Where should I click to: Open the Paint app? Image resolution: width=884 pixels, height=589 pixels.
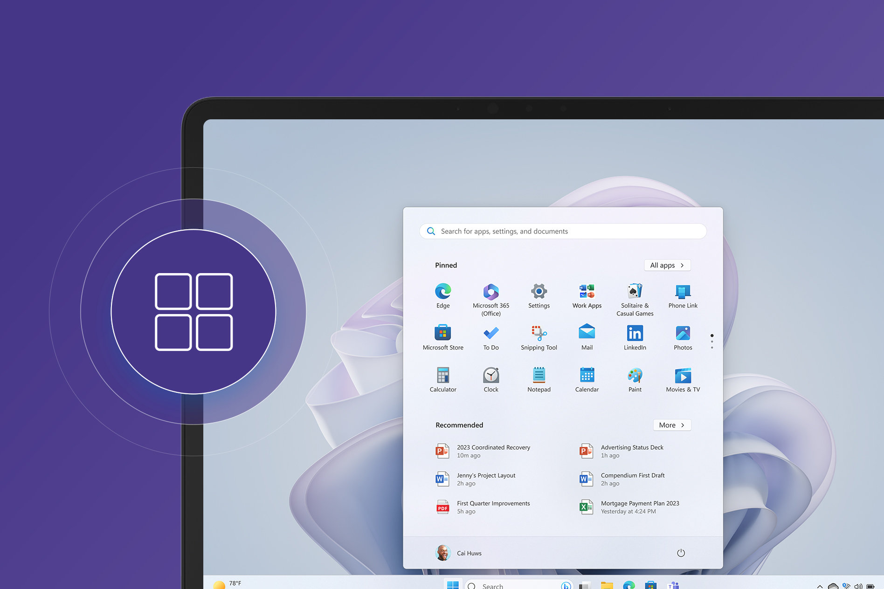[635, 377]
